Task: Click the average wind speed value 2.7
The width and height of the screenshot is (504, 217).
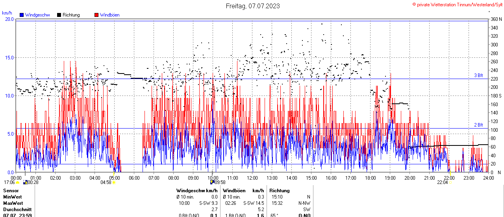Action: (x=215, y=210)
